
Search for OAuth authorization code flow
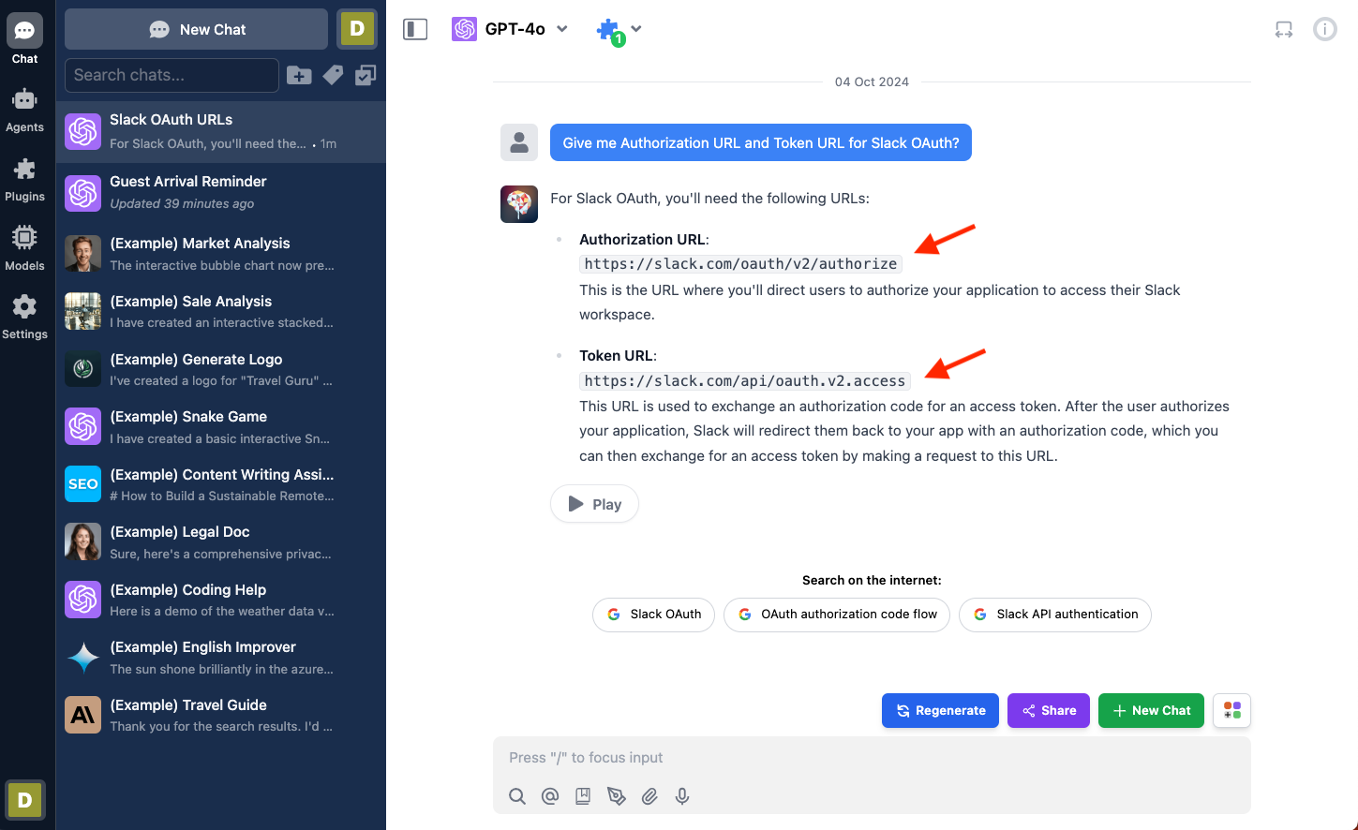click(837, 615)
